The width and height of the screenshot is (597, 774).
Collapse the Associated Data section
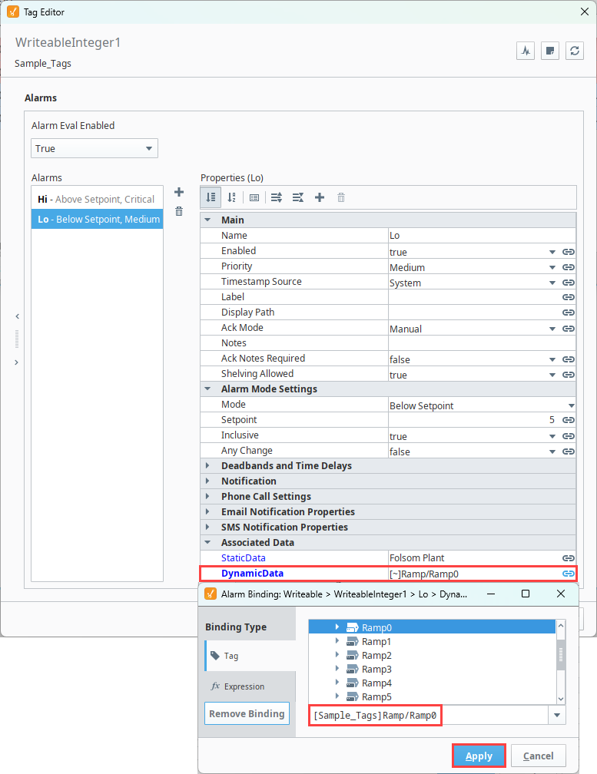click(207, 542)
